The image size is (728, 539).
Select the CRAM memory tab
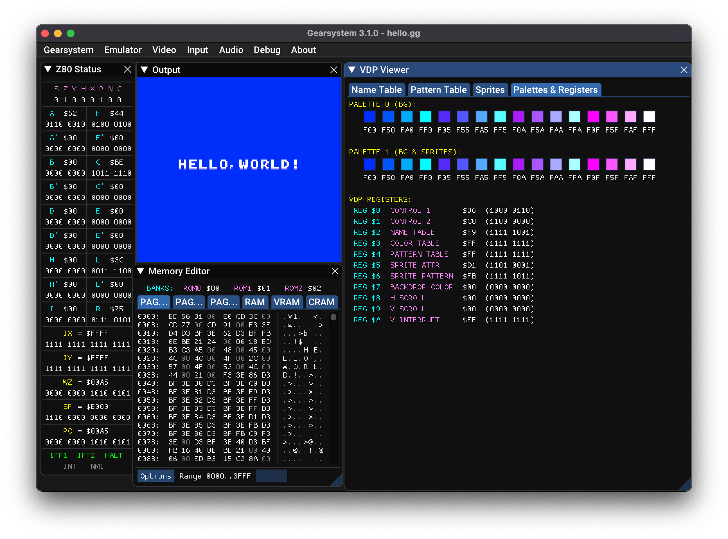pos(321,302)
